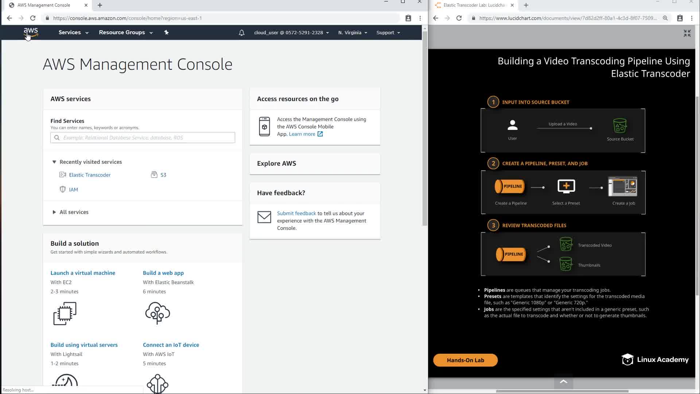Click the pin shortcuts icon
This screenshot has width=700, height=394.
click(166, 32)
